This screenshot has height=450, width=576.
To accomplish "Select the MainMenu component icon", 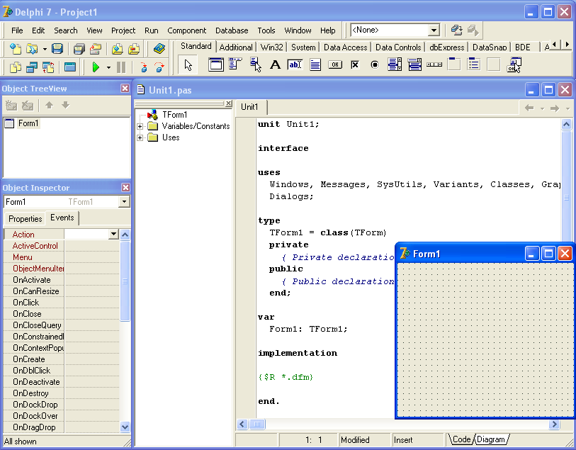I will pyautogui.click(x=235, y=65).
